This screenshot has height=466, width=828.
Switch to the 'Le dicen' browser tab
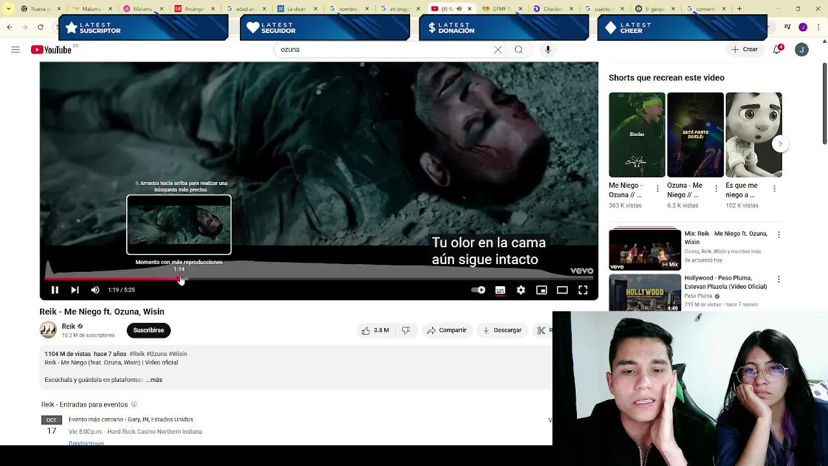click(x=296, y=9)
